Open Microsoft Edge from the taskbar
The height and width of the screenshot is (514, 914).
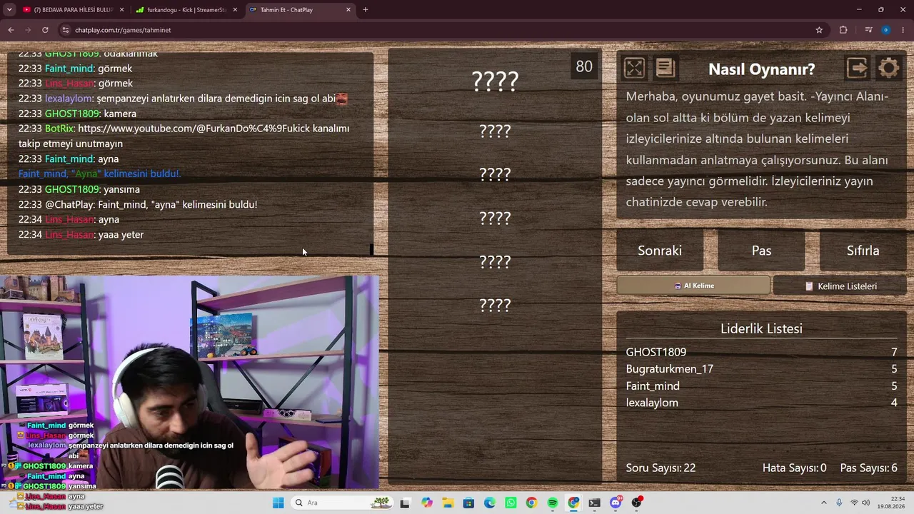[x=490, y=503]
